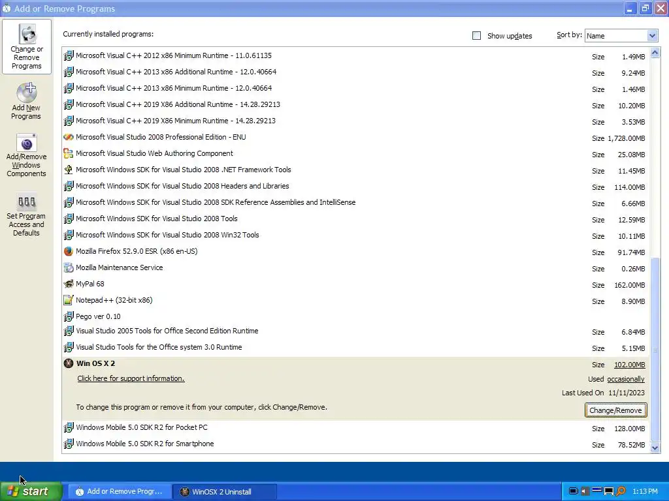Select Windows SDK 2008 Win32 Tools row
This screenshot has width=669, height=501.
(355, 235)
